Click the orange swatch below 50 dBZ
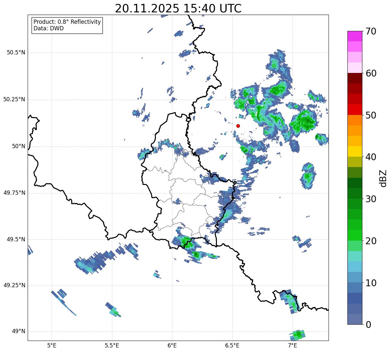This screenshot has width=391, height=352. point(355,120)
